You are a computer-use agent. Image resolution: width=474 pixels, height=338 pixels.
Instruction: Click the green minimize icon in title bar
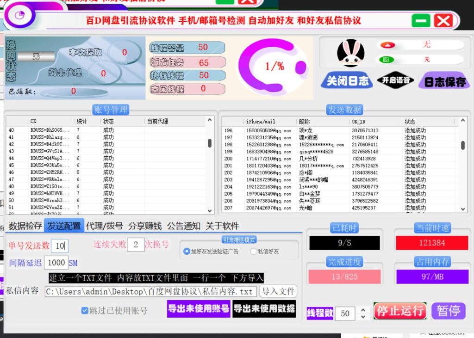(421, 21)
